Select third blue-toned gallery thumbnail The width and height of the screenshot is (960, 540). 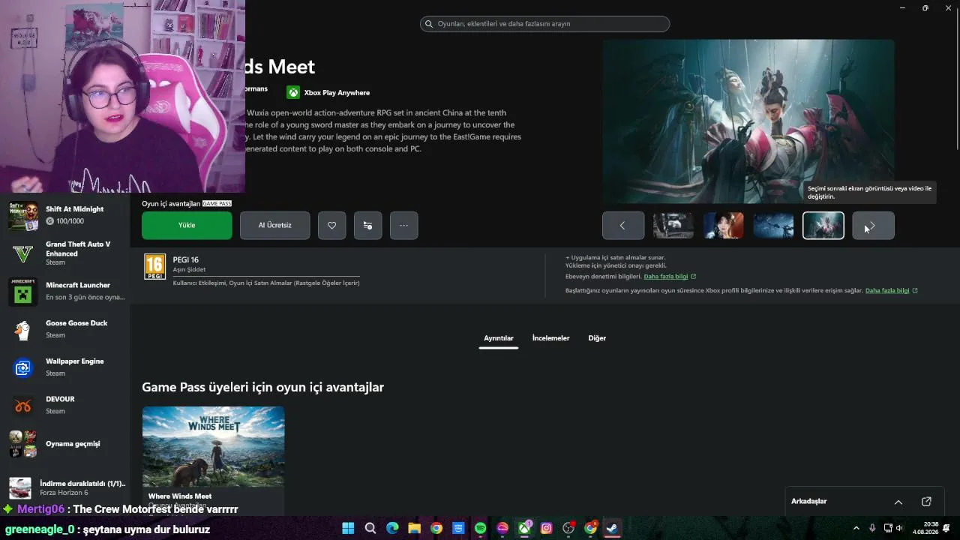[773, 226]
